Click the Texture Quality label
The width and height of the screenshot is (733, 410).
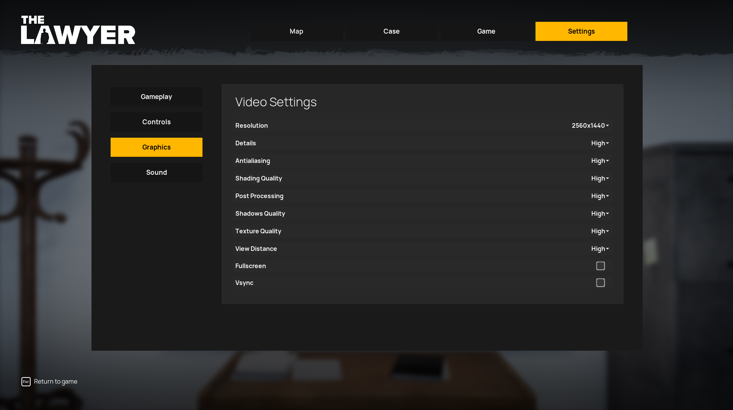click(258, 231)
